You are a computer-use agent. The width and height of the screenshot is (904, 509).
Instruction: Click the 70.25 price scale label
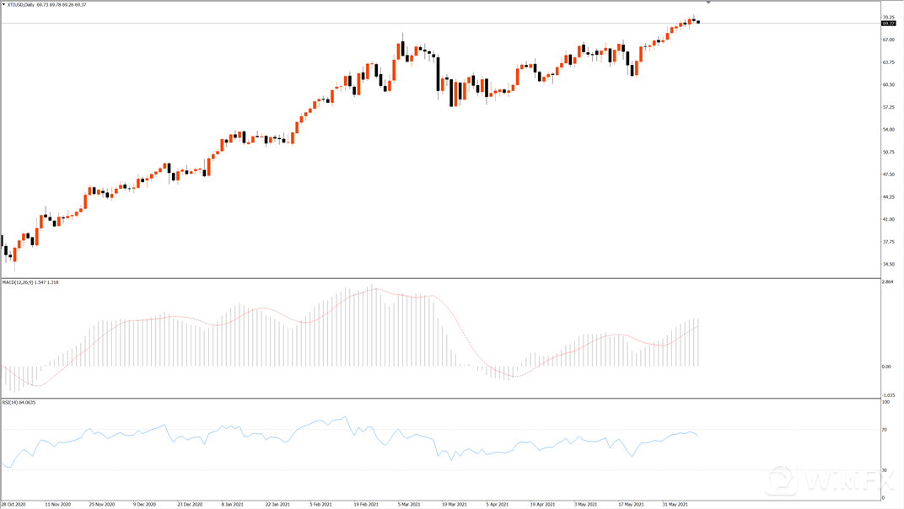(889, 18)
